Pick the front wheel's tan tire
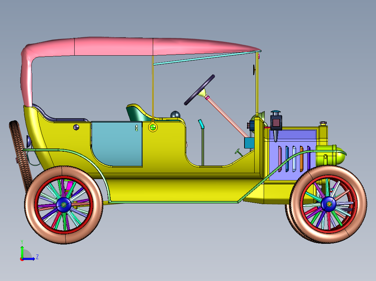The width and height of the screenshot is (376, 281). click(x=362, y=205)
